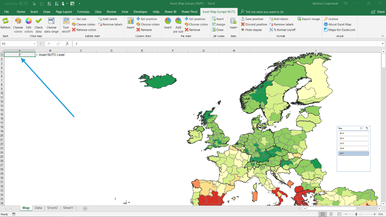Collapse the ribbon with the chevron

(x=382, y=36)
